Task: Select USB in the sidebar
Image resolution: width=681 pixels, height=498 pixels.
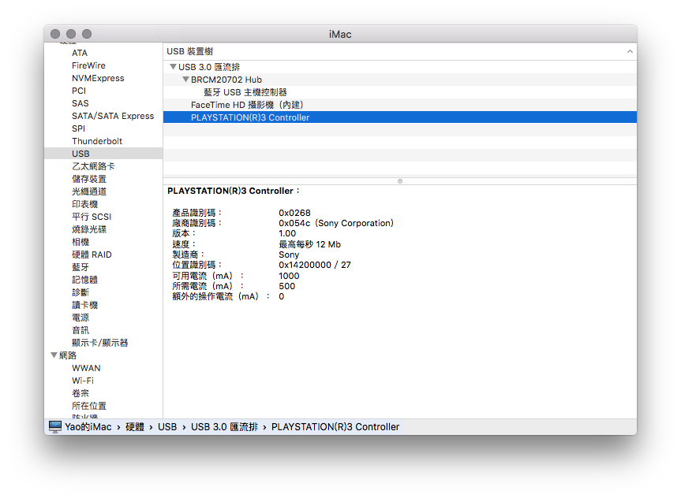Action: point(103,154)
